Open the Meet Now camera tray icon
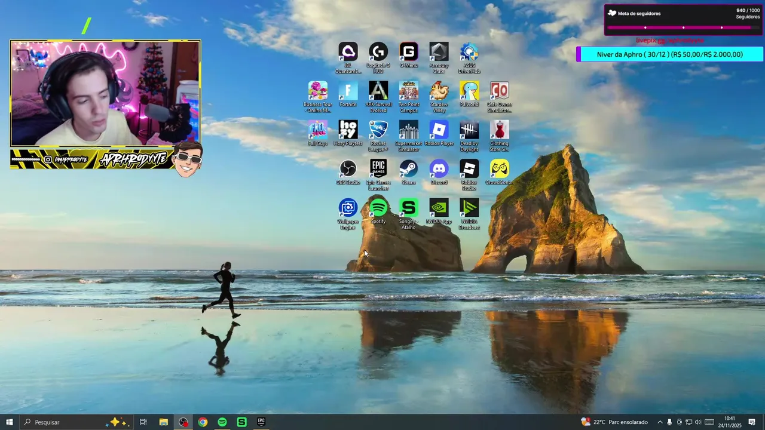Viewport: 765px width, 430px height. 679,422
